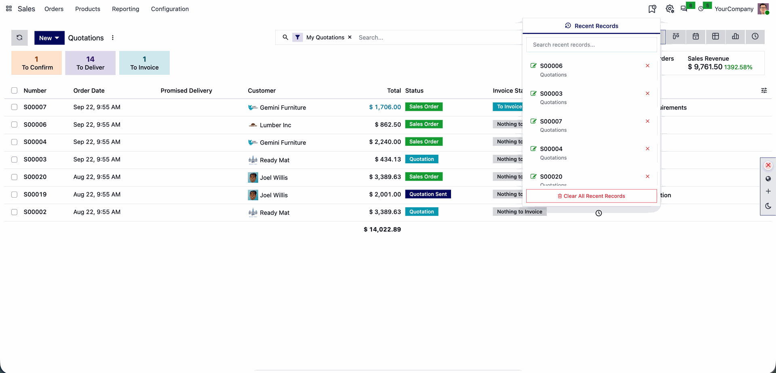This screenshot has width=776, height=373.
Task: Switch to kanban view
Action: [x=676, y=36]
